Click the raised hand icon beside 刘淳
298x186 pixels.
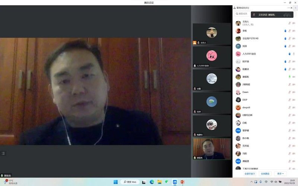tap(285, 46)
